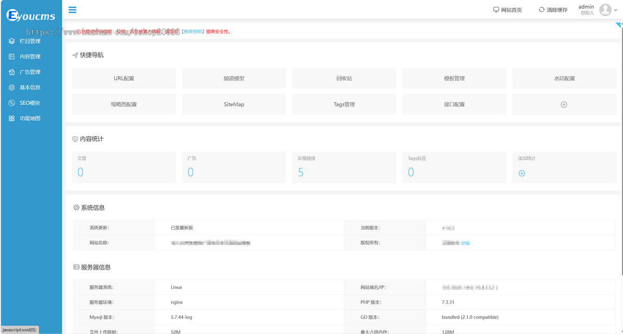Click the 清除缓存 refresh icon
This screenshot has width=623, height=334.
541,10
